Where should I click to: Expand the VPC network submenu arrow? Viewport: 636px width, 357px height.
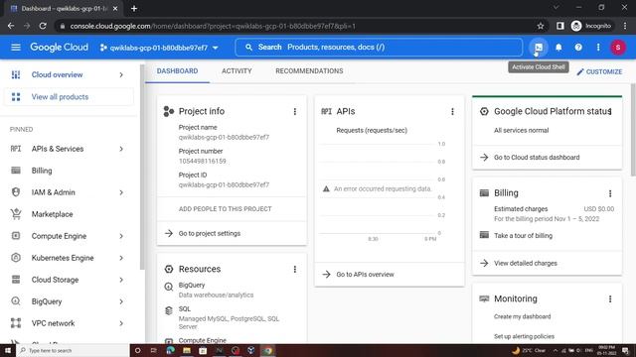121,323
